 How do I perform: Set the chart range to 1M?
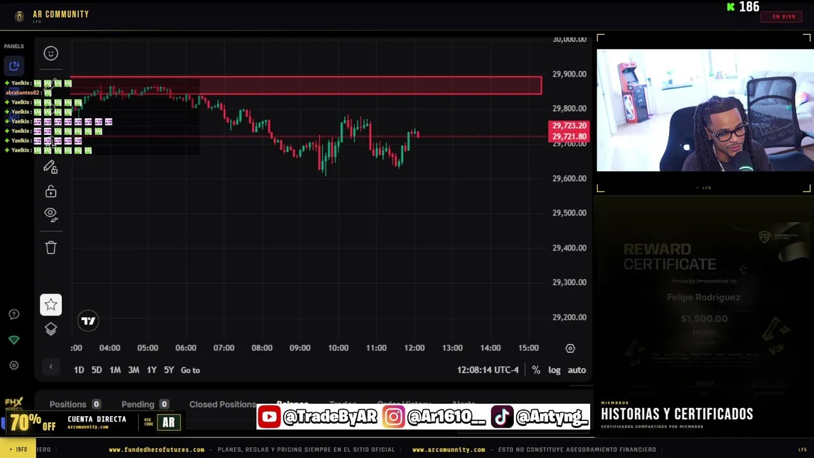coord(115,370)
